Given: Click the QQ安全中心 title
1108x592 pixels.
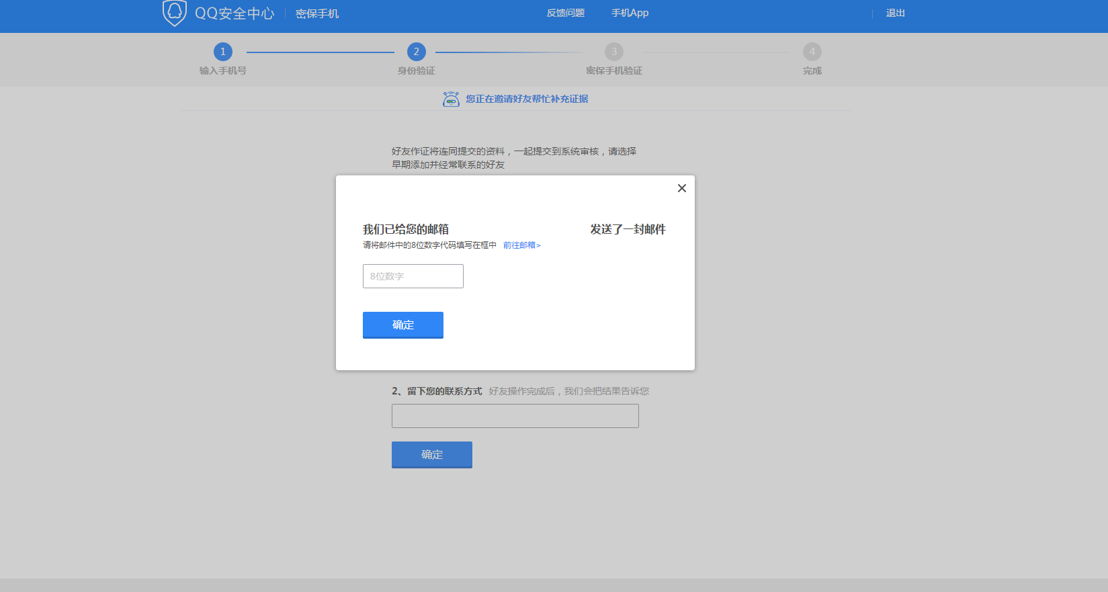Looking at the screenshot, I should [x=235, y=13].
